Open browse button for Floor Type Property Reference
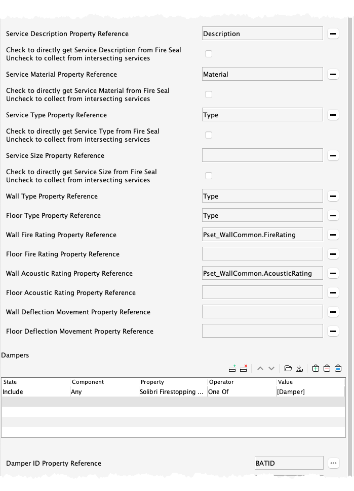 tap(333, 215)
